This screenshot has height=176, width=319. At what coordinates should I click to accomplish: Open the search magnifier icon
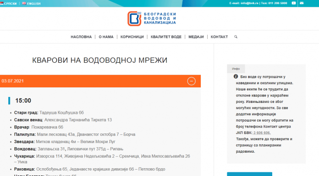(x=236, y=37)
